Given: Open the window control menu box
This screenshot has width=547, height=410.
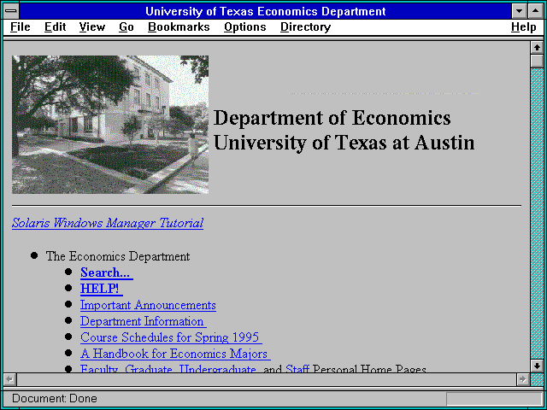Looking at the screenshot, I should point(11,11).
